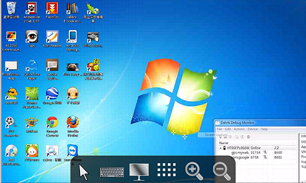Click the Dalvik Debug Monitor title bar
This screenshot has width=306, height=183.
260,123
